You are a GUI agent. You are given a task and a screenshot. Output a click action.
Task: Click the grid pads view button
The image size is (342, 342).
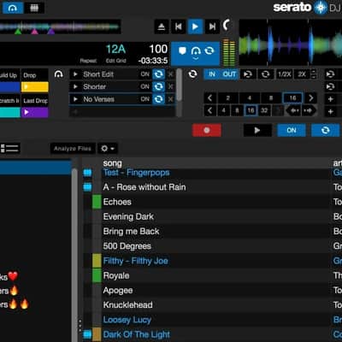click(x=34, y=8)
